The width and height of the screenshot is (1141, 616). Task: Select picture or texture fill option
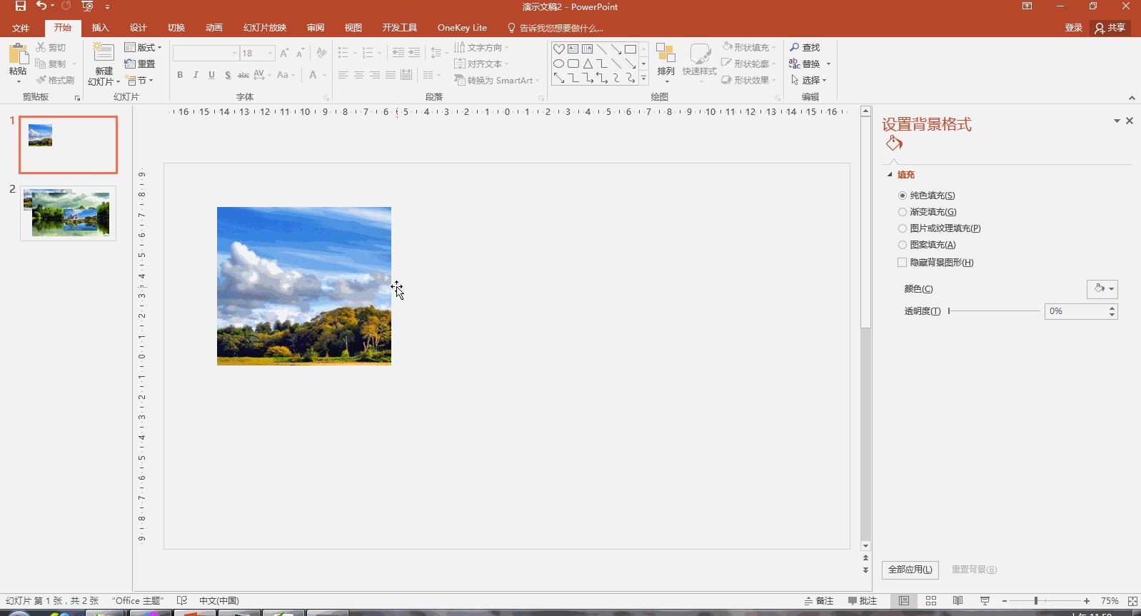(903, 228)
